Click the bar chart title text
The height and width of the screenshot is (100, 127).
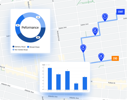click(46, 65)
